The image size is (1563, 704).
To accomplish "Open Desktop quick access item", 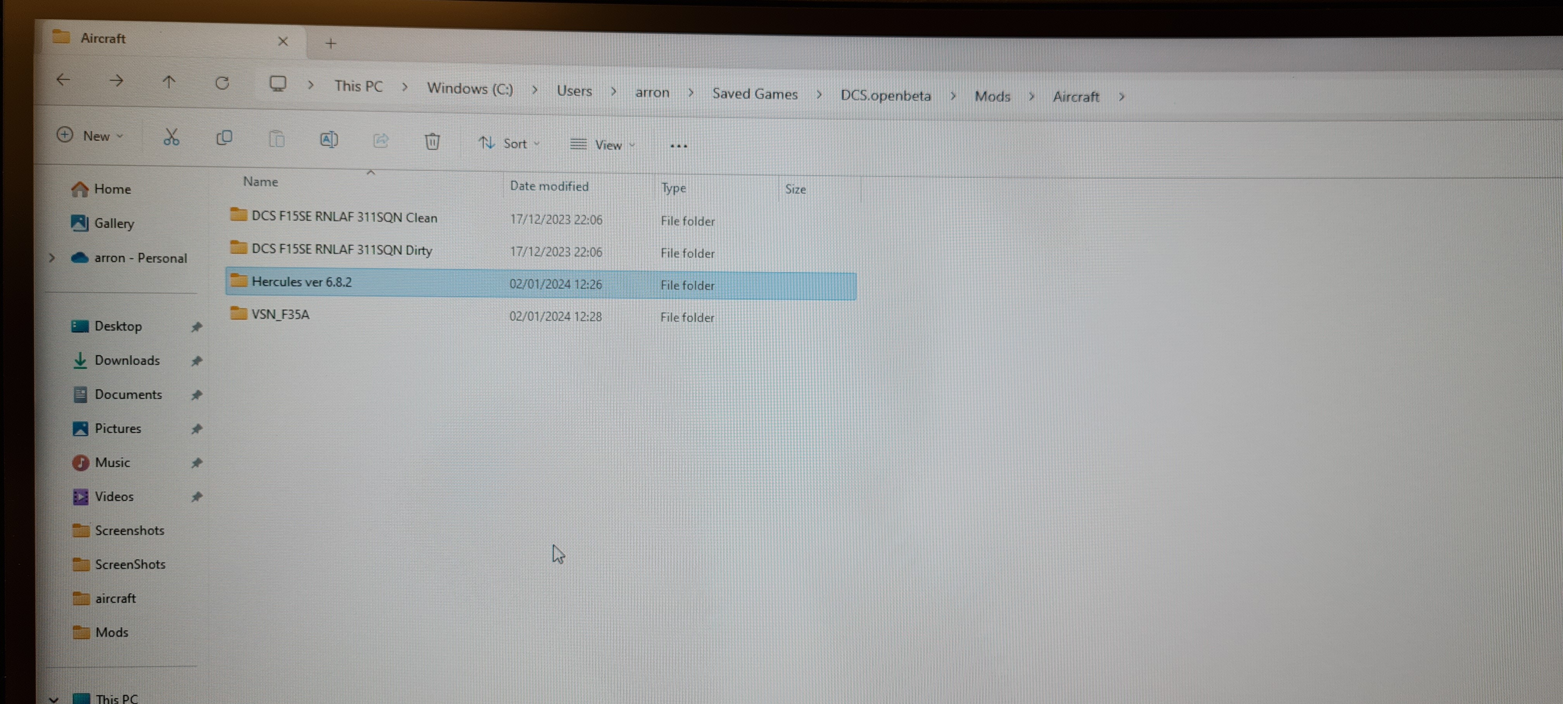I will click(107, 326).
